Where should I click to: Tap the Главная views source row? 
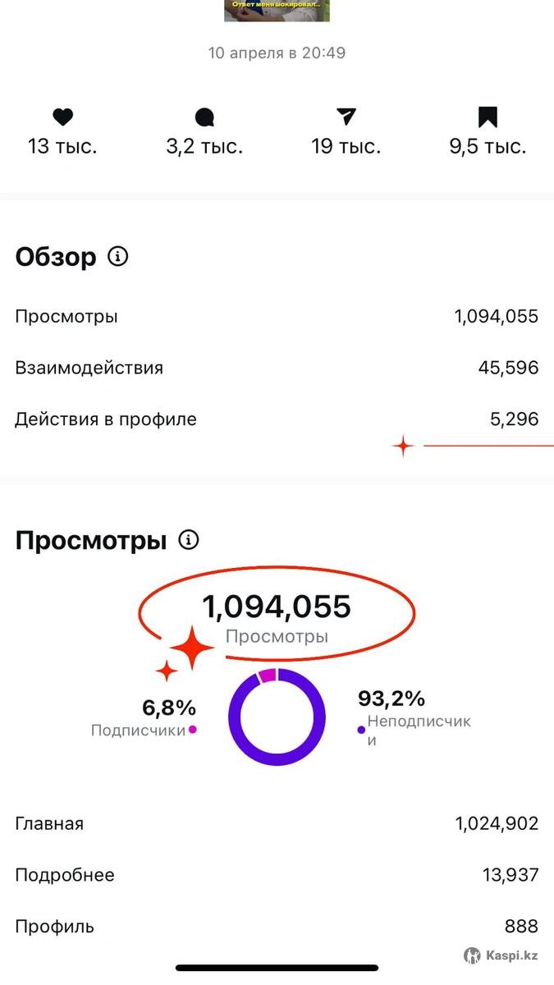(277, 823)
